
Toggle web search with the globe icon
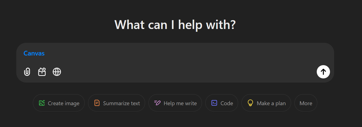[57, 72]
